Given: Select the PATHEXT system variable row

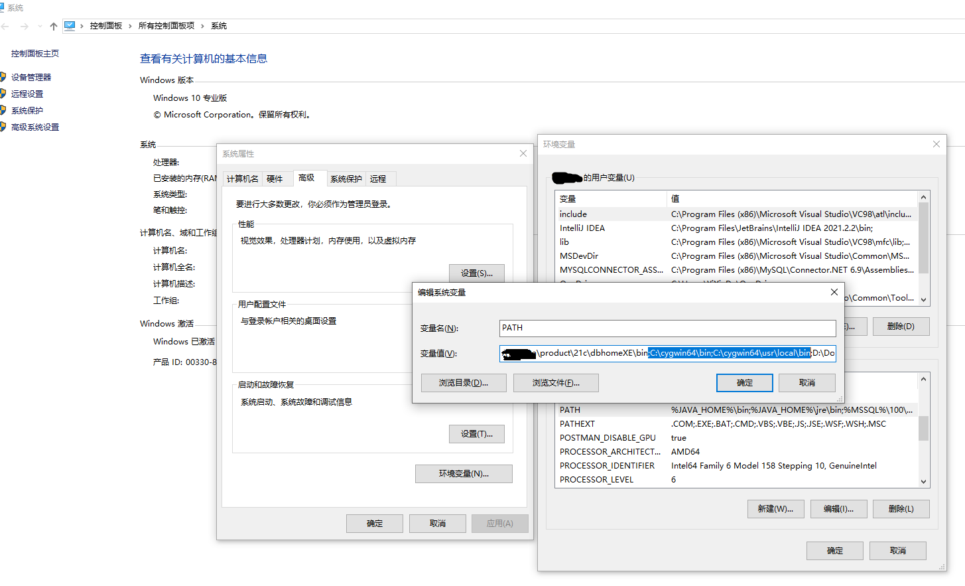Looking at the screenshot, I should [x=736, y=424].
